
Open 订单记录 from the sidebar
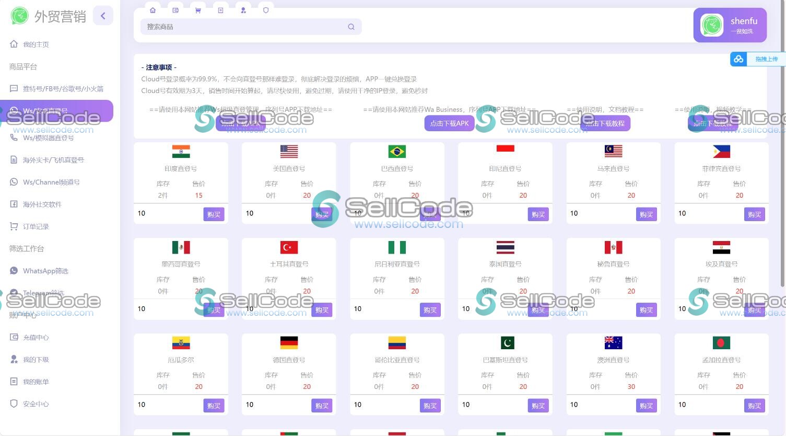[36, 226]
